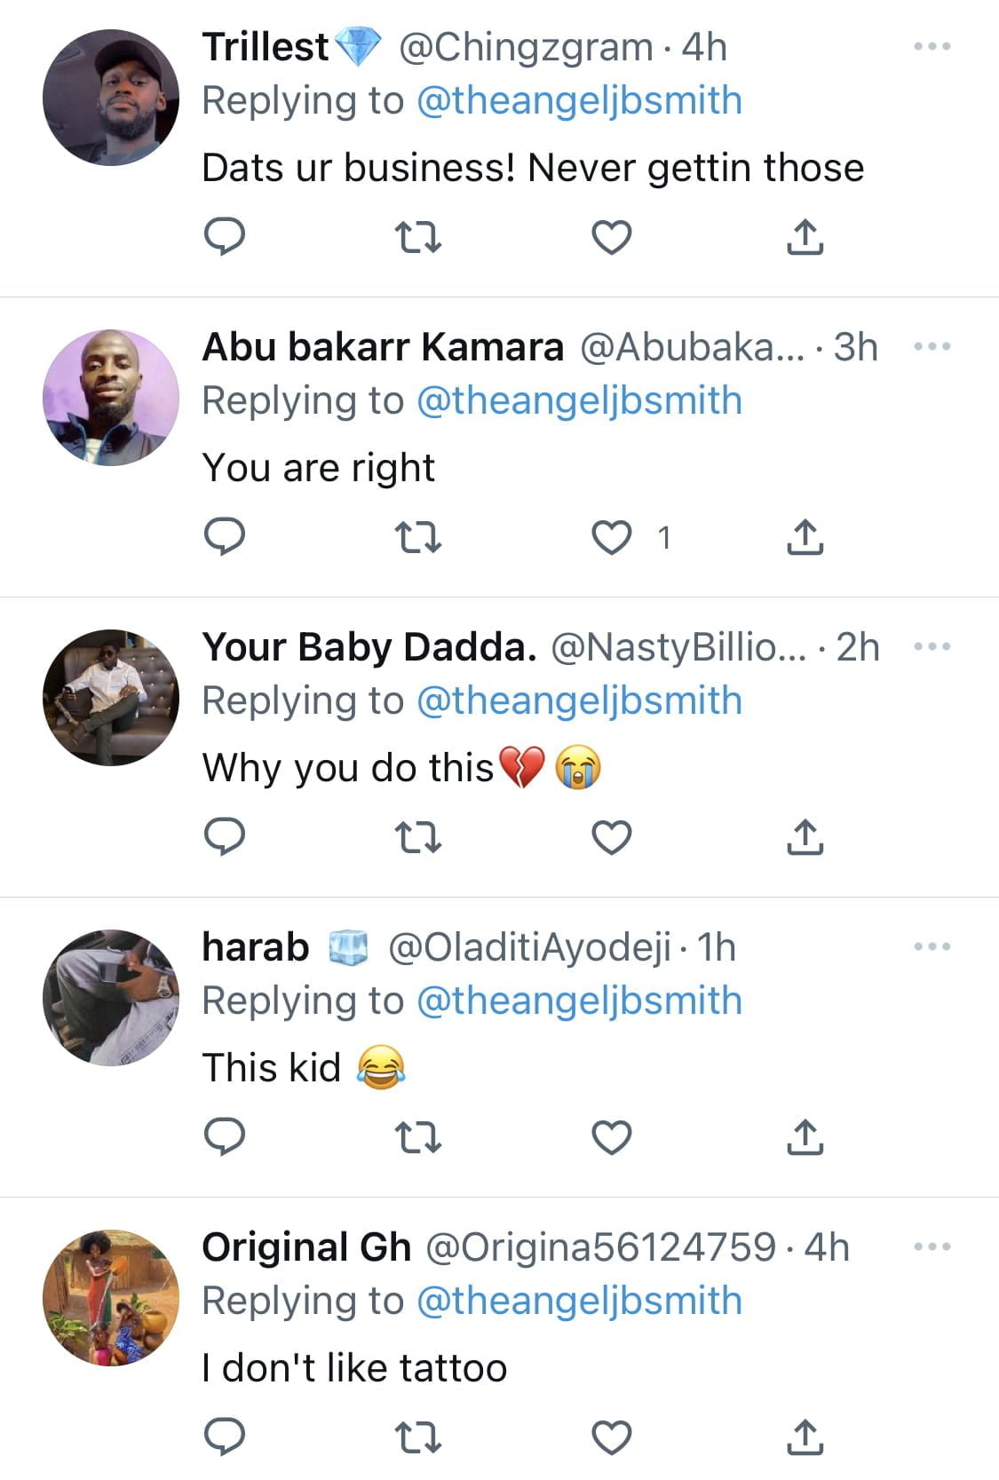Viewport: 999px width, 1480px height.
Task: Like the 'You are right' tweet
Action: coord(612,537)
